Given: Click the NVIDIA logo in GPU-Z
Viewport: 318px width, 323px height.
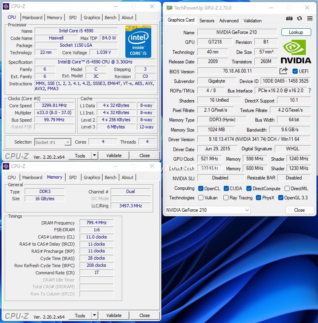Looking at the screenshot, I should 296,51.
